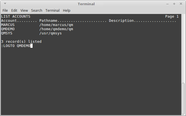Minimize the Terminal window

pos(167,4)
